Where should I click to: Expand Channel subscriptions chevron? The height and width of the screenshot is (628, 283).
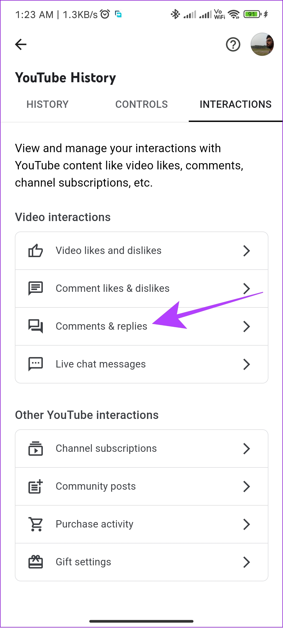246,448
